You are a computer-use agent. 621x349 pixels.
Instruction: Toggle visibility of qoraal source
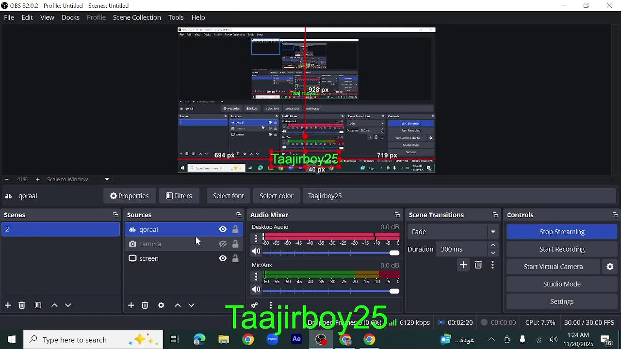click(x=223, y=229)
